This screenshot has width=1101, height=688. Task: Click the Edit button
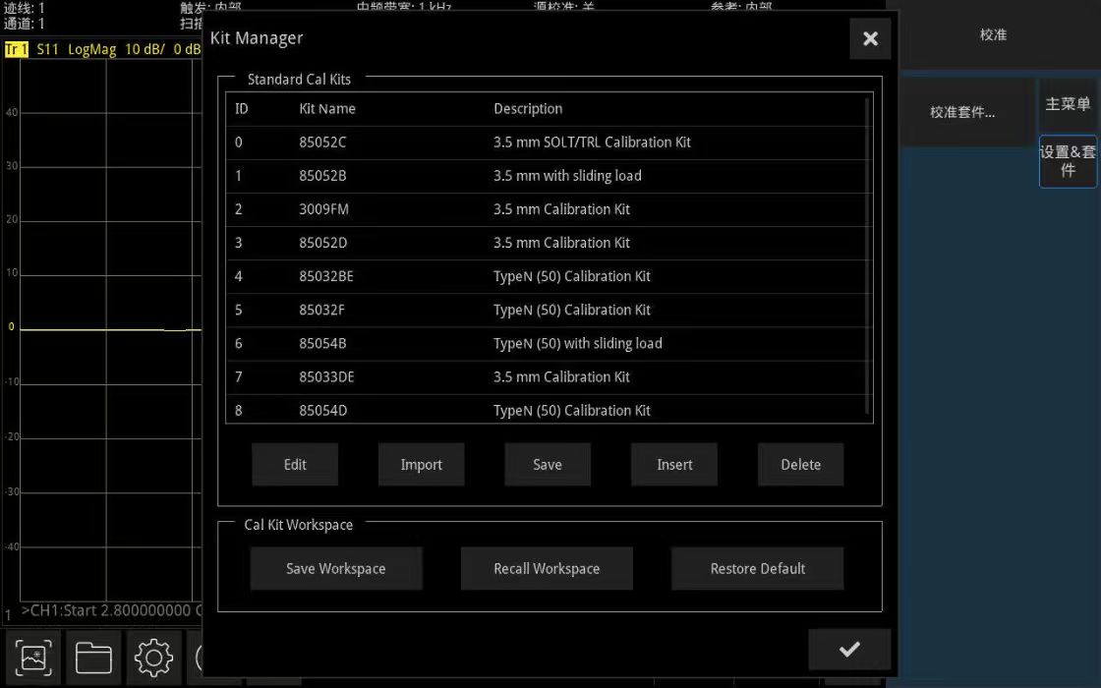(x=295, y=464)
